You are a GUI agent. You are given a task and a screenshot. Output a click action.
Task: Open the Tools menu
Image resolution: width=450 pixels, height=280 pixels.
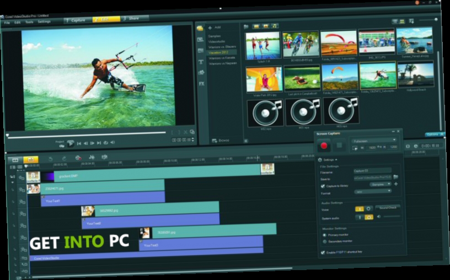(29, 22)
